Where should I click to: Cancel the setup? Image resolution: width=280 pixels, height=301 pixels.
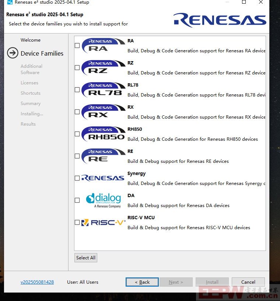pyautogui.click(x=248, y=282)
